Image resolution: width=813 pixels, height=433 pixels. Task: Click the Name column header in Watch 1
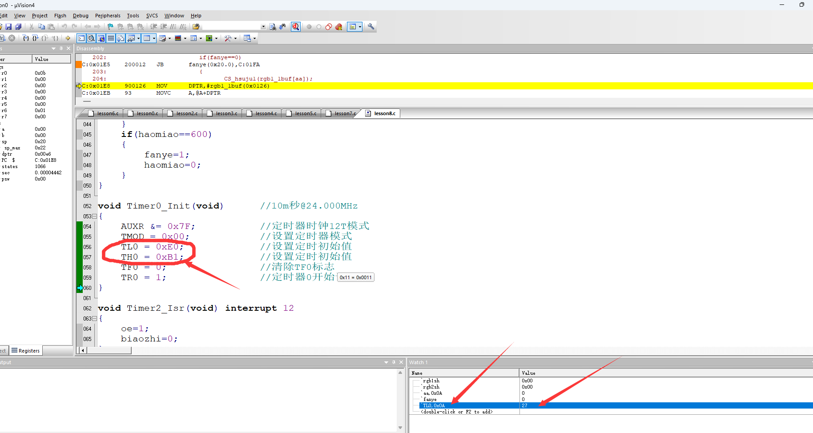tap(464, 373)
